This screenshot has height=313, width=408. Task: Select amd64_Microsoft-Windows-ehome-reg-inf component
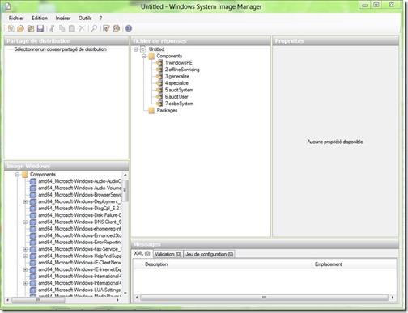click(x=80, y=229)
